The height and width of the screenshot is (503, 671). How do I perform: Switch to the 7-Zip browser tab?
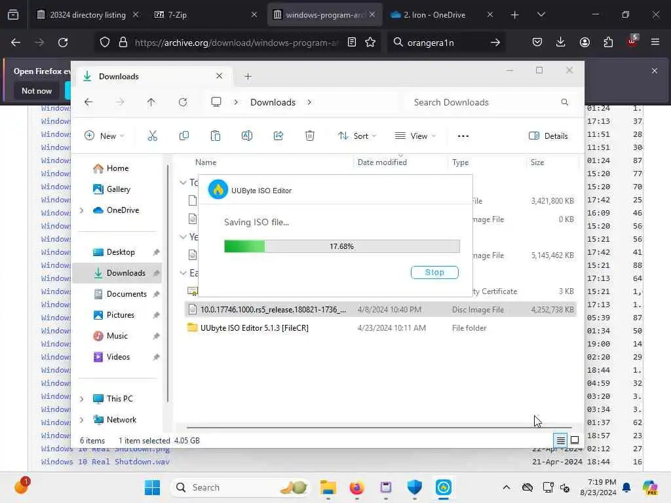click(x=205, y=14)
